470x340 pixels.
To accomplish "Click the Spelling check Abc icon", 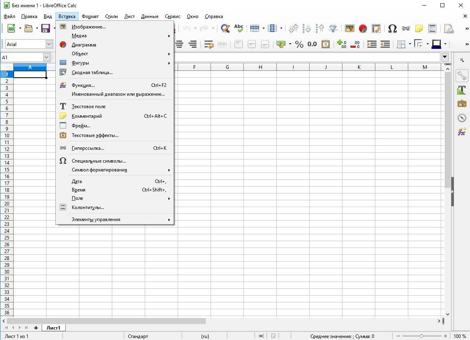I will (x=239, y=28).
